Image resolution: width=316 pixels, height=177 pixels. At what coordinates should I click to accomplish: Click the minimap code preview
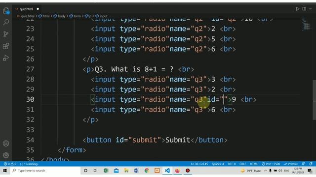click(306, 25)
